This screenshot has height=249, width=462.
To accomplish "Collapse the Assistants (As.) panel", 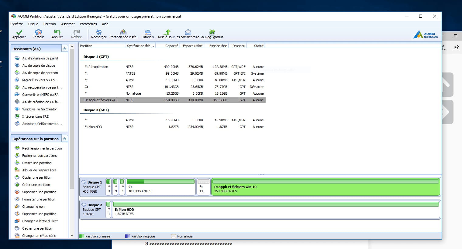I will coord(65,49).
